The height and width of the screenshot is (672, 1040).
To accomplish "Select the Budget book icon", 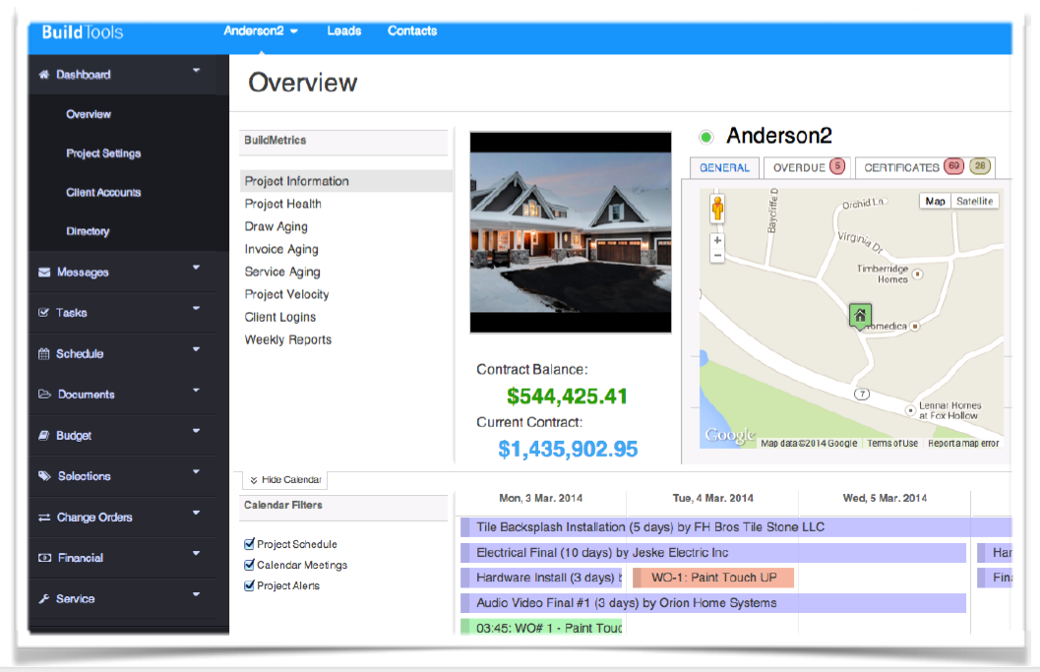I will tap(42, 435).
